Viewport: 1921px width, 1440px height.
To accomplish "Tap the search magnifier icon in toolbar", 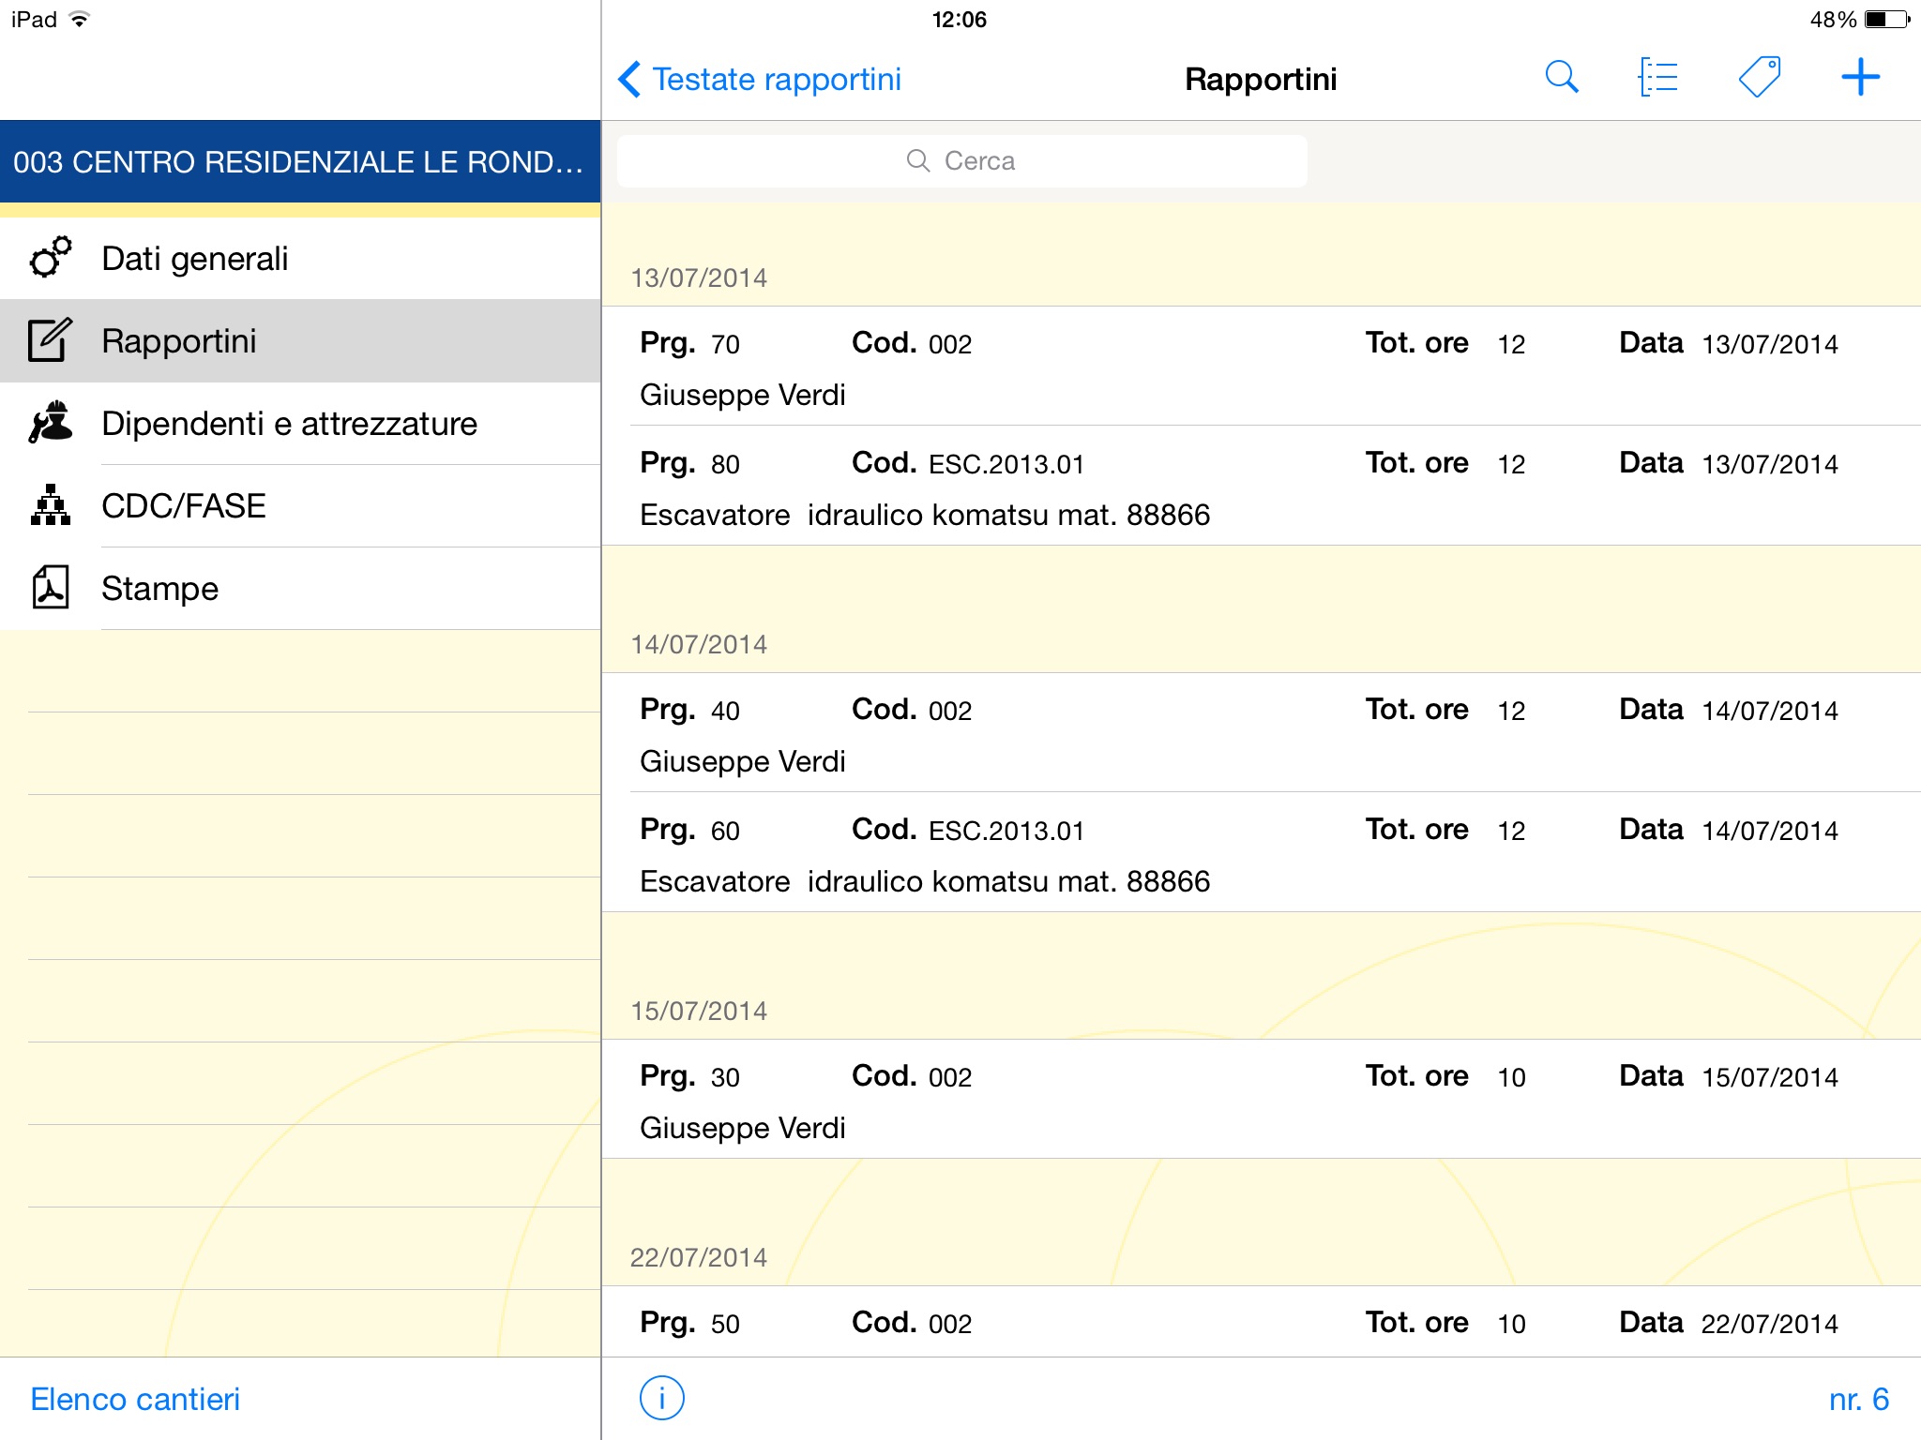I will (1562, 77).
